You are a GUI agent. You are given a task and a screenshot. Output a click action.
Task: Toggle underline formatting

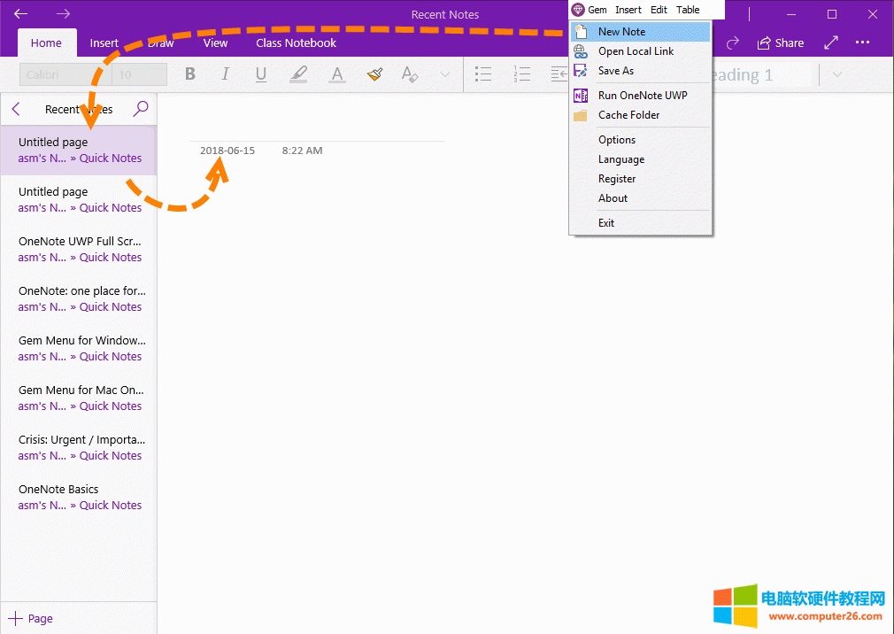[260, 74]
